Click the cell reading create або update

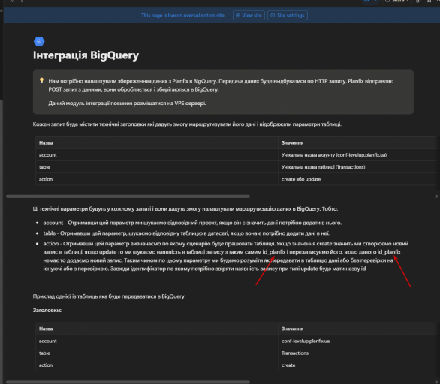coord(359,179)
